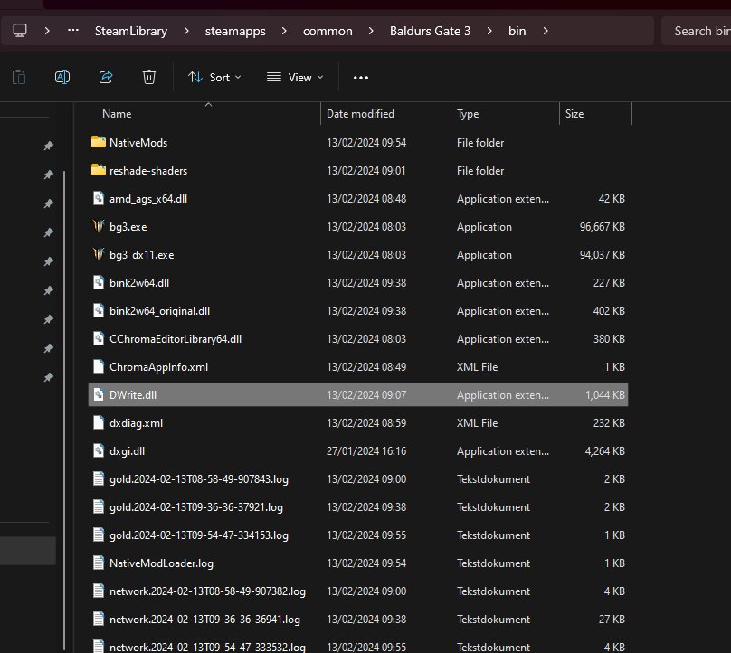Click the Paste clipboard icon
The width and height of the screenshot is (731, 653).
[19, 77]
